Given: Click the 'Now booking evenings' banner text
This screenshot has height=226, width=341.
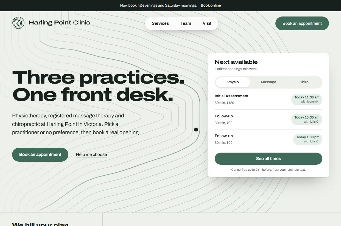Looking at the screenshot, I should pos(158,5).
